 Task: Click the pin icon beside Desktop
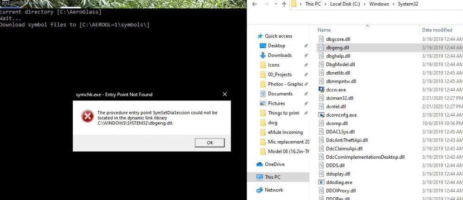(306, 46)
